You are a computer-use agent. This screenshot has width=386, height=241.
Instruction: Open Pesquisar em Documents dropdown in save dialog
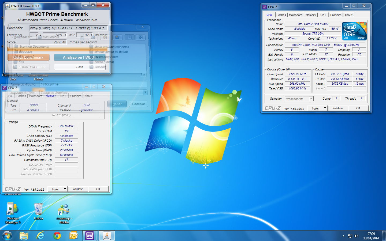click(81, 37)
